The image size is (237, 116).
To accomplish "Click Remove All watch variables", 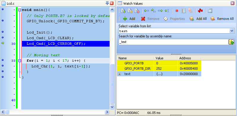I will click(222, 19).
